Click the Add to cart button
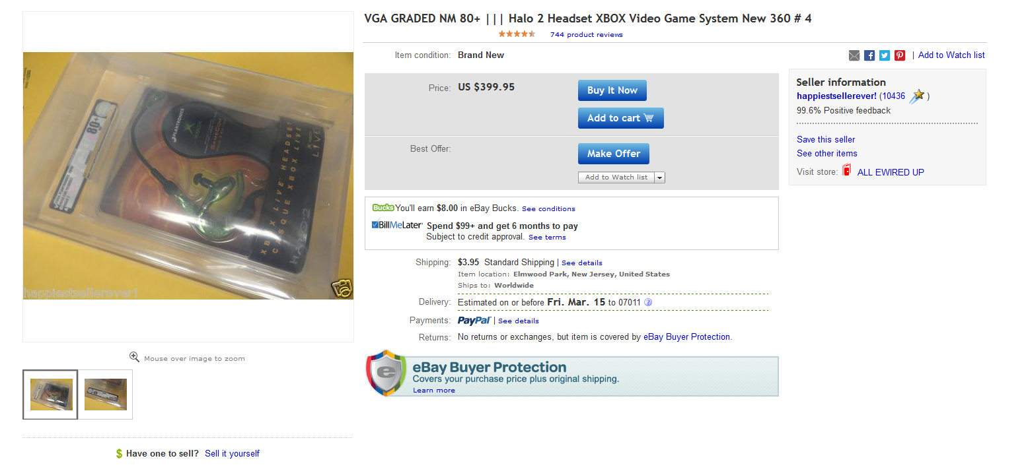Screen dimensions: 1026x475 (621, 118)
